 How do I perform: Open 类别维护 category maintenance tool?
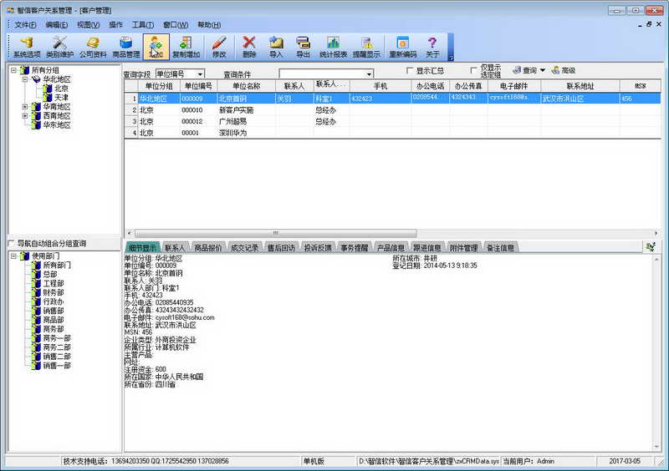[x=59, y=47]
